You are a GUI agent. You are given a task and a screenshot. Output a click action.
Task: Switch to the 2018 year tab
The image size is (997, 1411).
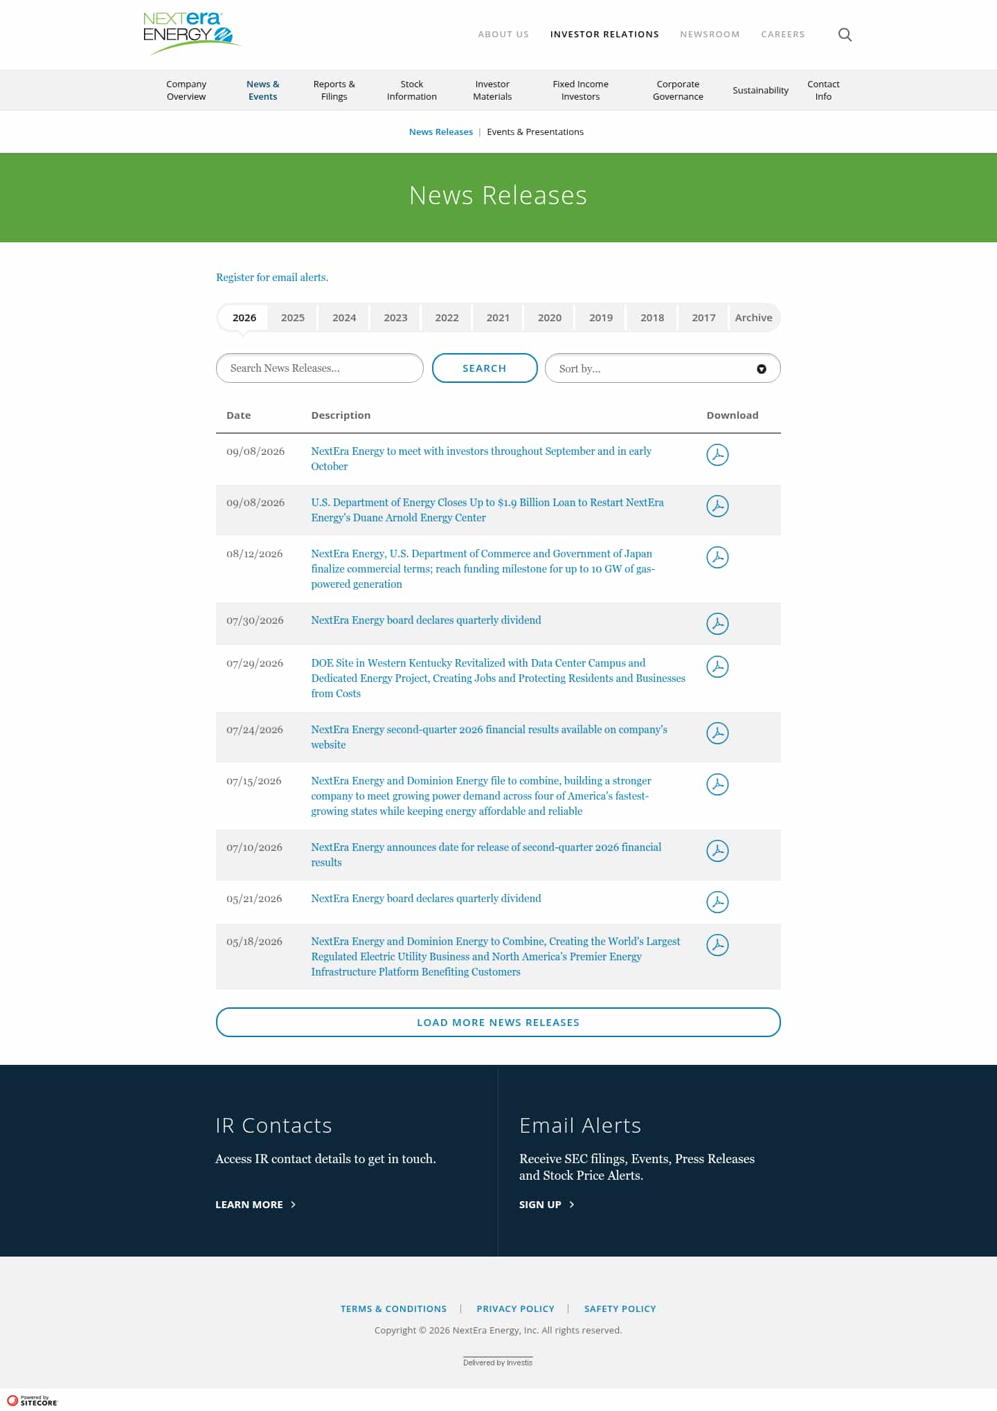652,318
